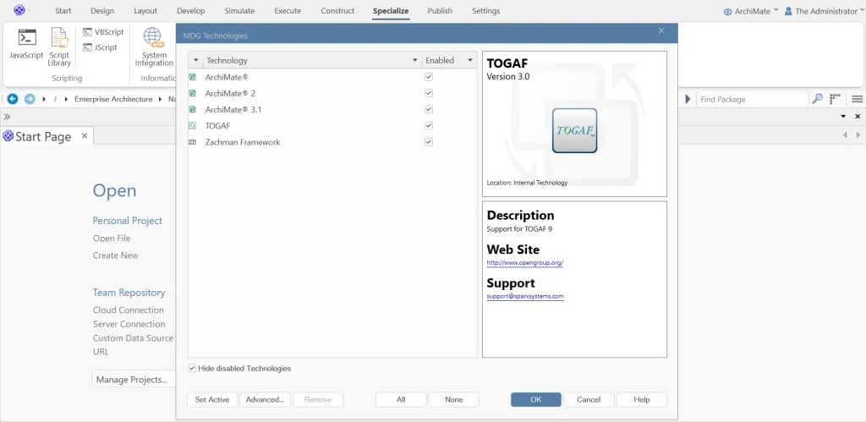Click Cloud Connection on Start Page
The width and height of the screenshot is (866, 422).
pos(129,310)
